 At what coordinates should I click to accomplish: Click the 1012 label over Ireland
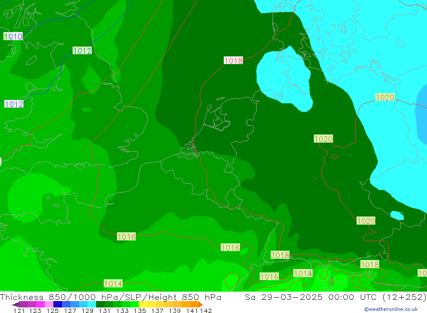[14, 104]
